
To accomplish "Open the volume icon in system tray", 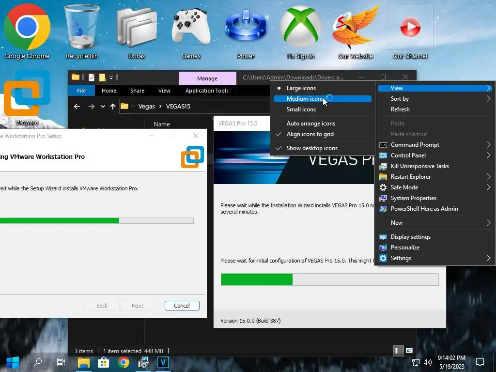I will coord(428,362).
